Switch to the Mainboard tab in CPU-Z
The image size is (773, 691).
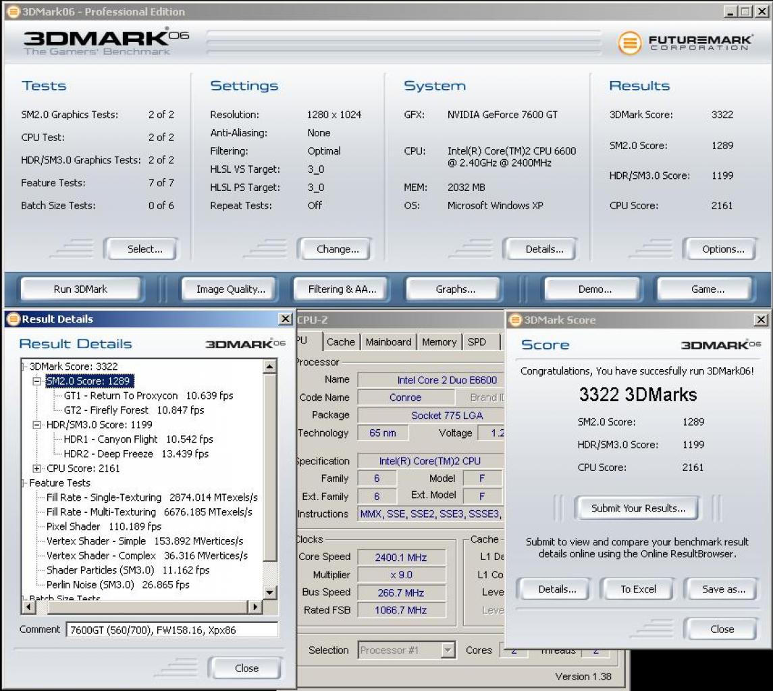[388, 341]
